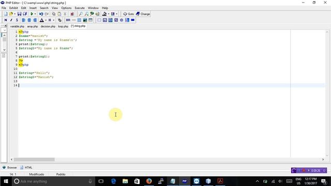Switch to the Browser view tab
Image resolution: width=331 pixels, height=186 pixels.
(x=10, y=167)
